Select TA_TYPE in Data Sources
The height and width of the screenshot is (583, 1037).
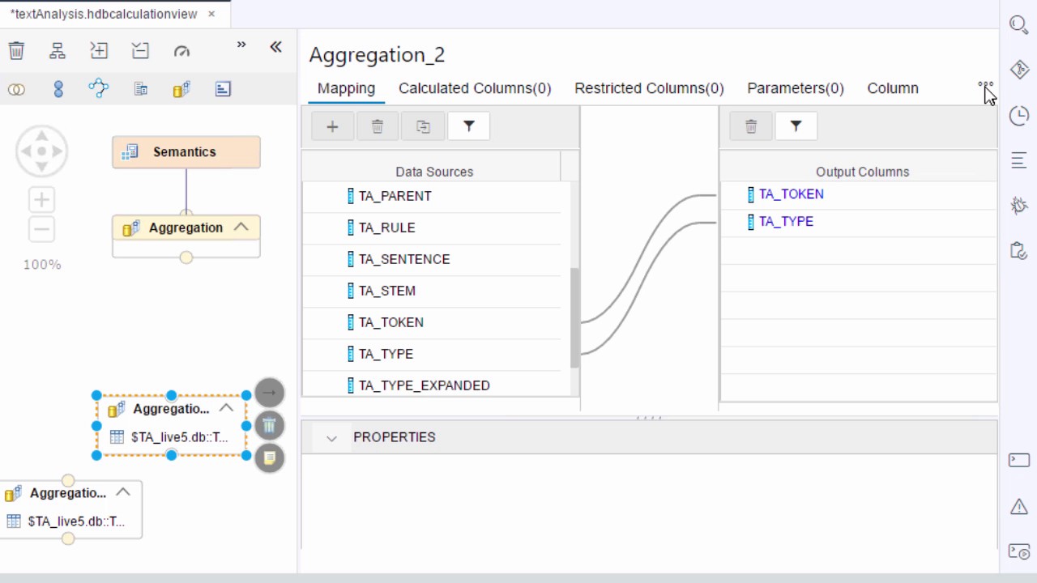pos(431,354)
